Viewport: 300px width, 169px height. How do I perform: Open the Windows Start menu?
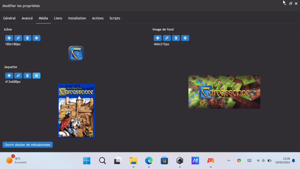[87, 160]
